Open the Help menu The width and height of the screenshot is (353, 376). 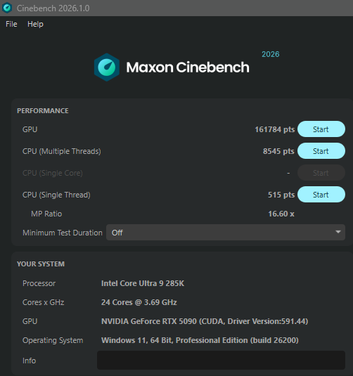point(35,24)
